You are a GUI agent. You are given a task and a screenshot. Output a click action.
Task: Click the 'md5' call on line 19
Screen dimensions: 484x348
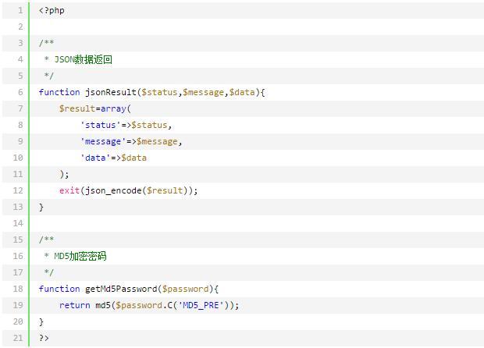103,305
